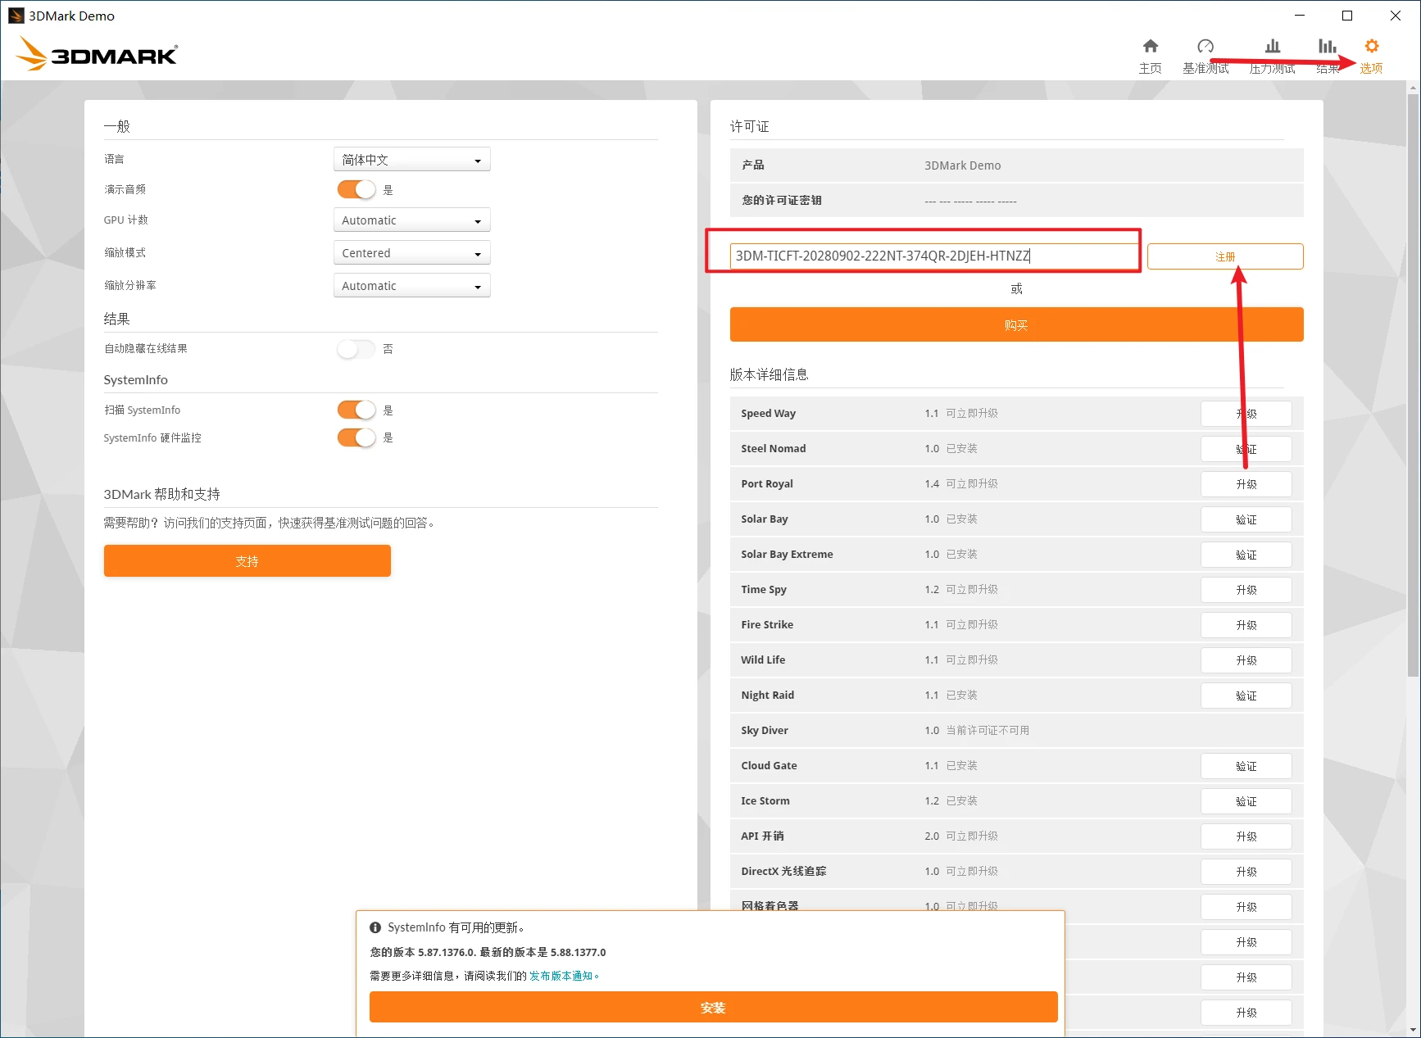Toggle the Scan SystemInfo (扫描 SystemInfo) switch

pos(356,410)
